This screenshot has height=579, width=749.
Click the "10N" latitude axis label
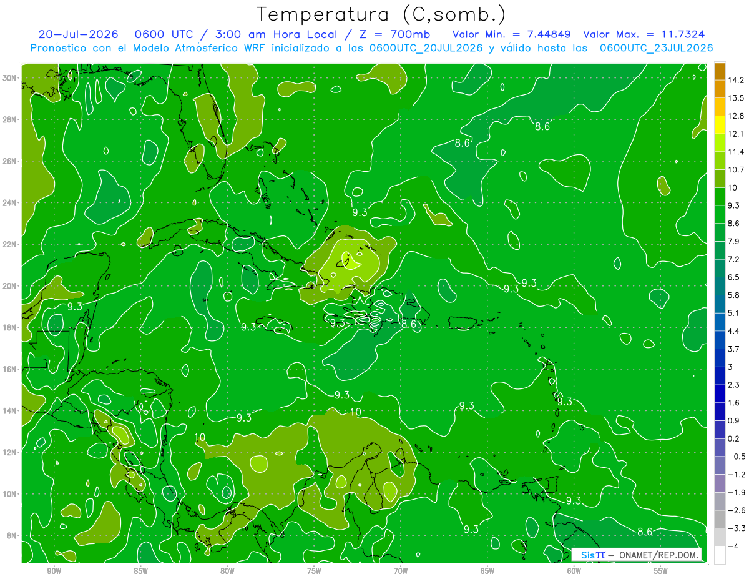coord(11,493)
